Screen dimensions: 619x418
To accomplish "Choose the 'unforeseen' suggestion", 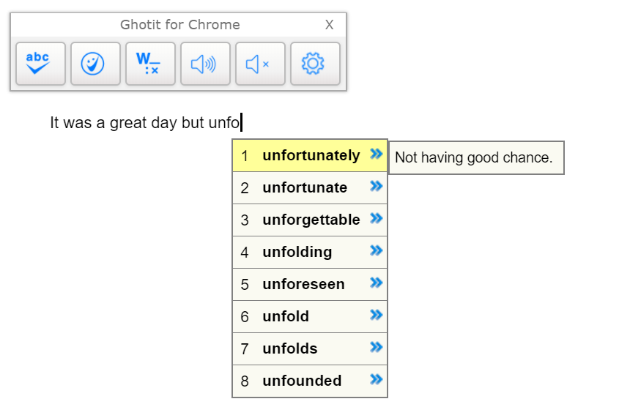I will point(303,284).
